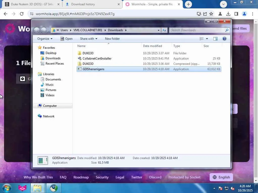Screen dimensions: 258x193
Task: Select Network in navigation pane
Action: coord(49,116)
